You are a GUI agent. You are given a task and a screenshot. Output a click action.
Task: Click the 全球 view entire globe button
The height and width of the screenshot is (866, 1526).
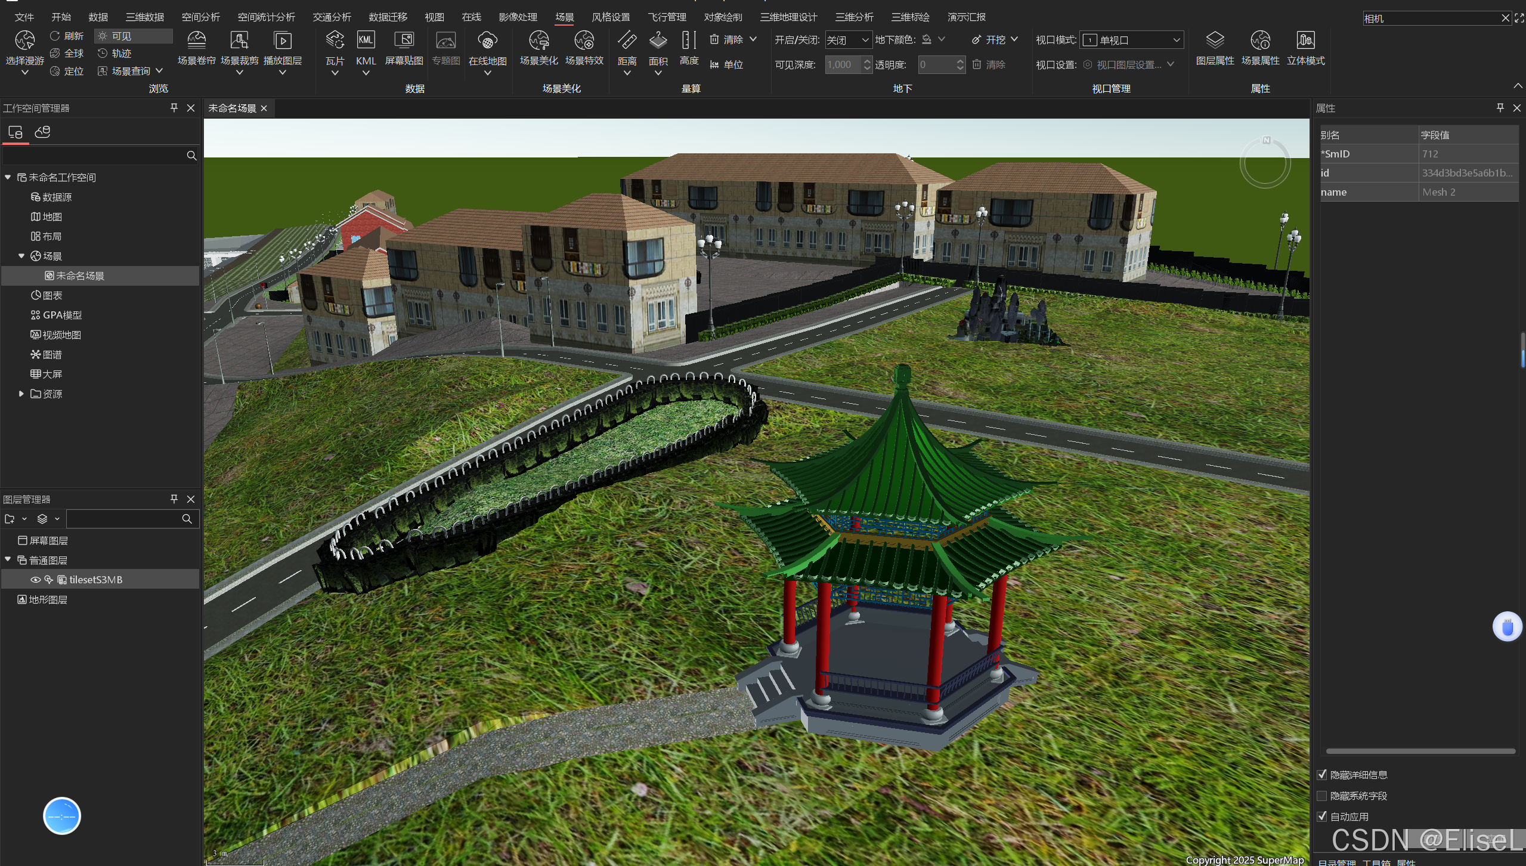point(67,54)
